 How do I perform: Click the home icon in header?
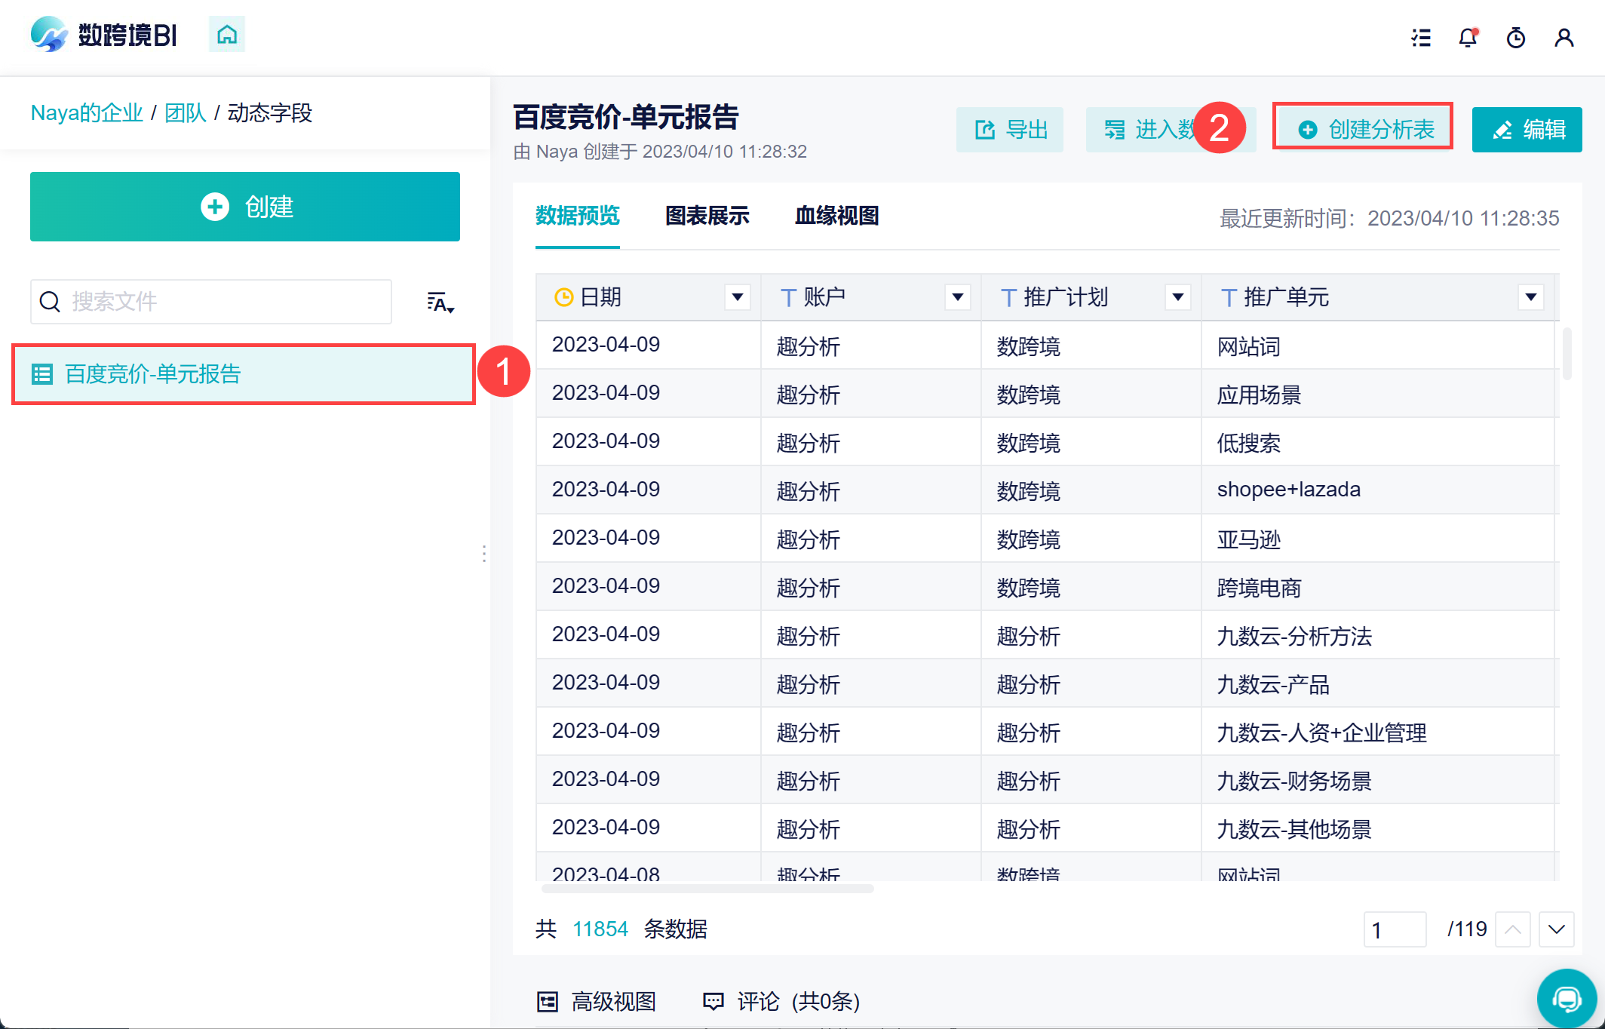(x=227, y=35)
